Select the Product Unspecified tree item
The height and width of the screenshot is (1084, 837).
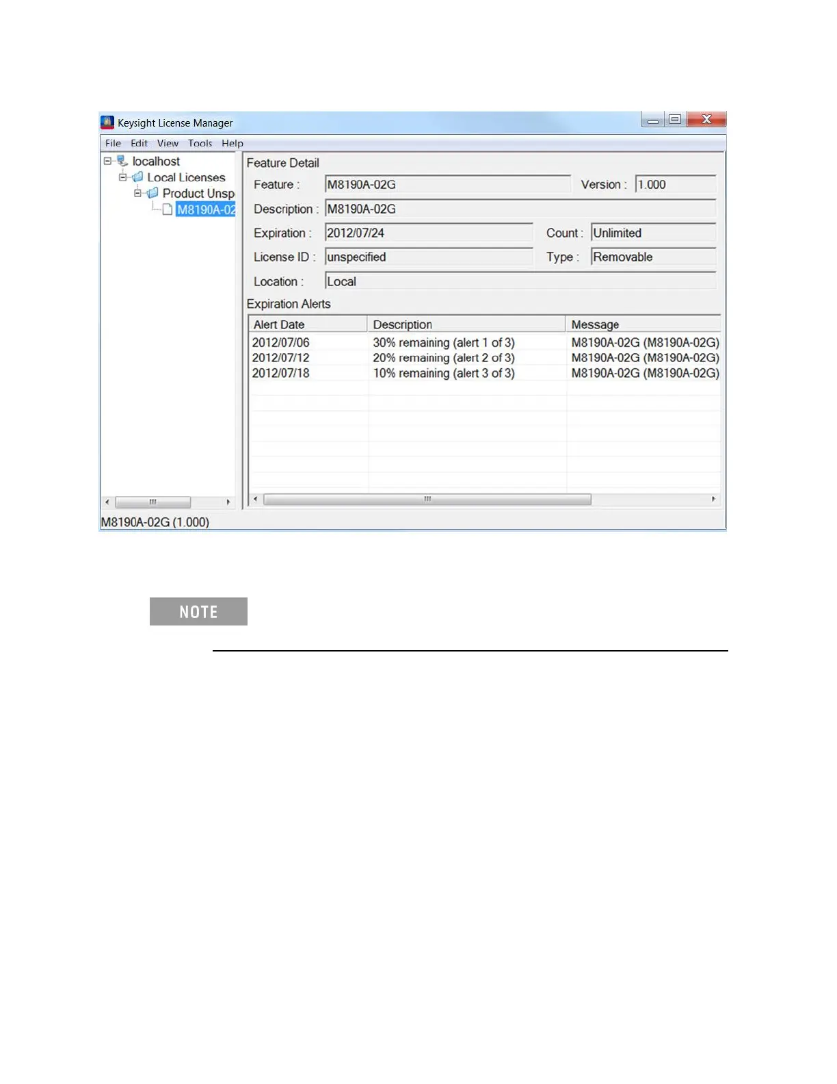pos(198,193)
